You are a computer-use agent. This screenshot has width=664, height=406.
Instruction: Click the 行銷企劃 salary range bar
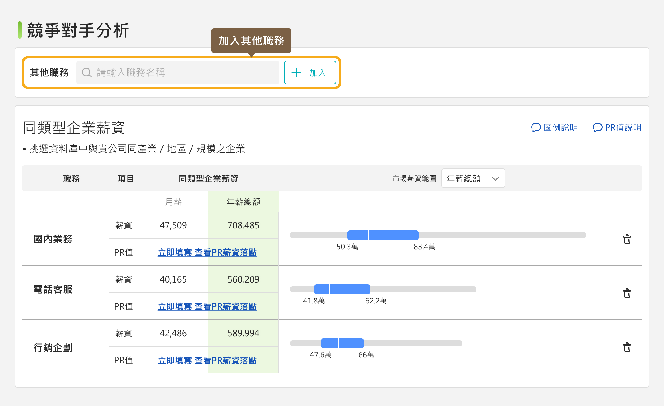coord(376,343)
